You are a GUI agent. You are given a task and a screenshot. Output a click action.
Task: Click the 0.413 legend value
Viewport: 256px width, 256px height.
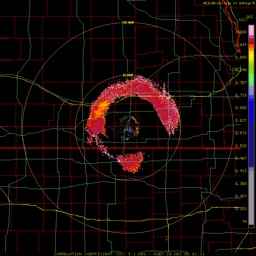[241, 171]
